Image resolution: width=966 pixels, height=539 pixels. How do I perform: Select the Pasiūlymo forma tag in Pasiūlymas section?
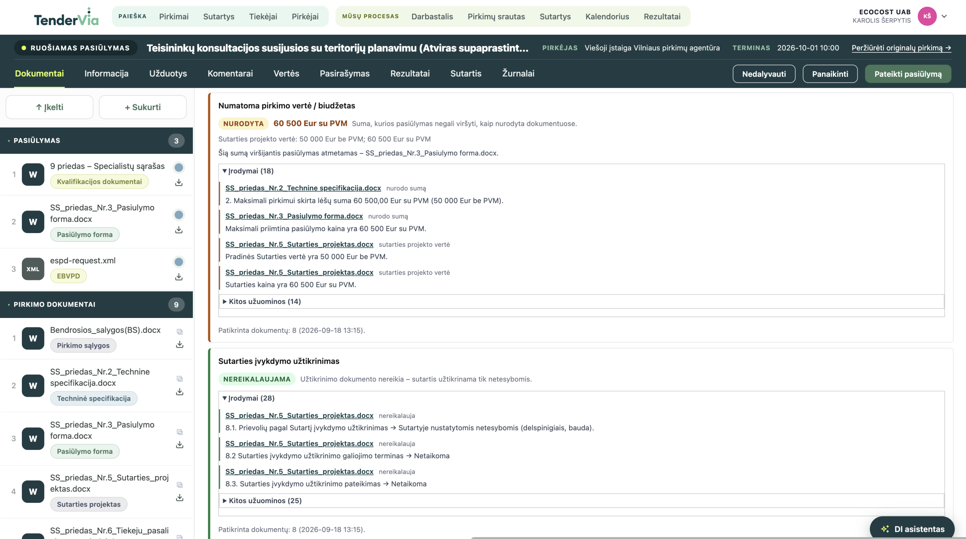point(85,235)
